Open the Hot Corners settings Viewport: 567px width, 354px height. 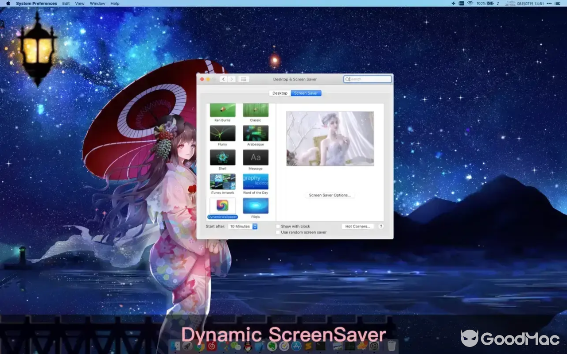(x=357, y=226)
